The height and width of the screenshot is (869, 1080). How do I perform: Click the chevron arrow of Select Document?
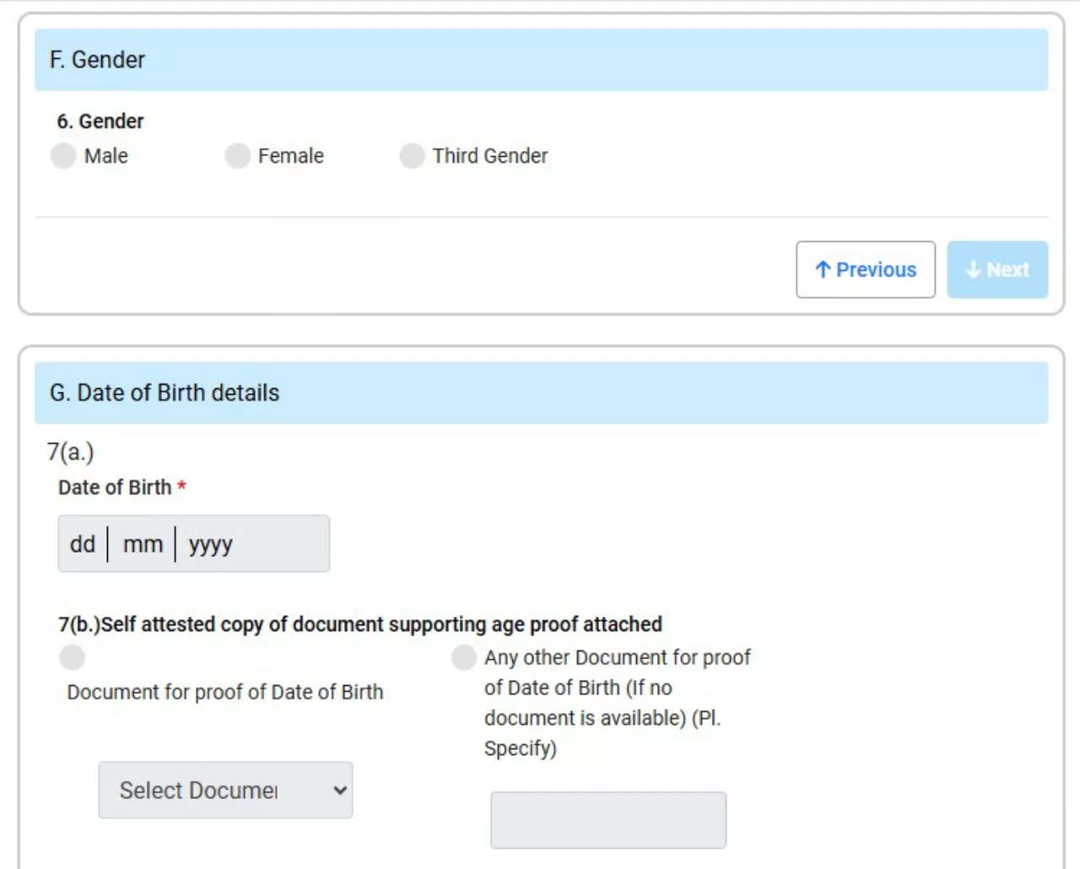point(340,791)
